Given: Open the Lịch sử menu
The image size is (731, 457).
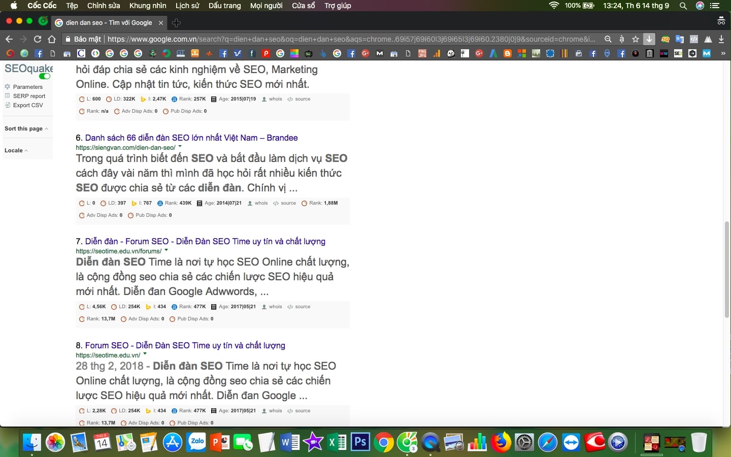Looking at the screenshot, I should 187,6.
